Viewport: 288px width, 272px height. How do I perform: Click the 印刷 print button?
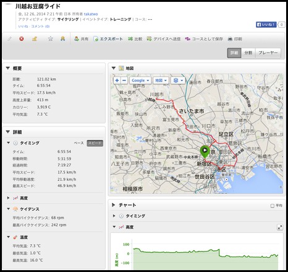click(235, 39)
